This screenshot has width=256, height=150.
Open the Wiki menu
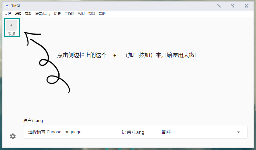coord(81,14)
